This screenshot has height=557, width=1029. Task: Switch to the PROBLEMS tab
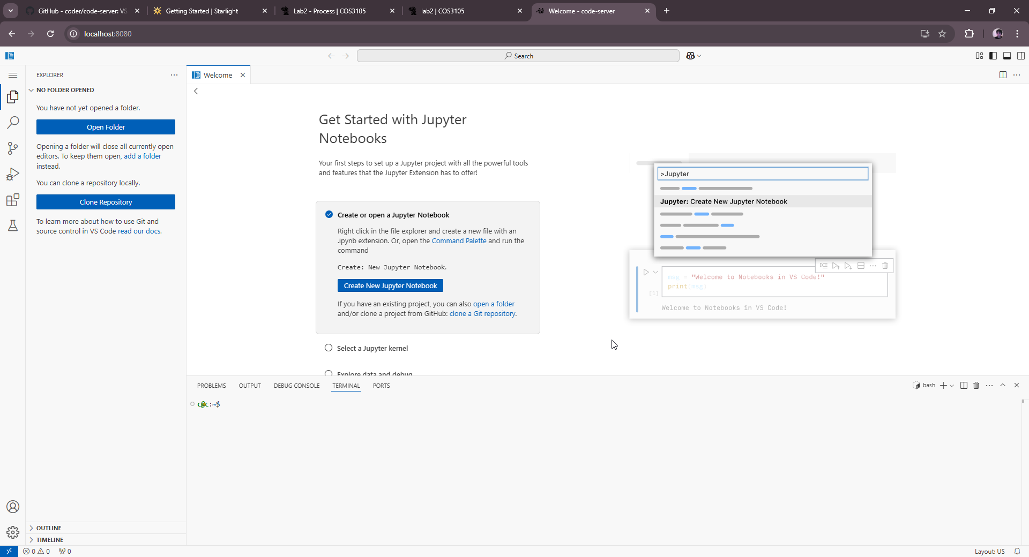coord(211,386)
